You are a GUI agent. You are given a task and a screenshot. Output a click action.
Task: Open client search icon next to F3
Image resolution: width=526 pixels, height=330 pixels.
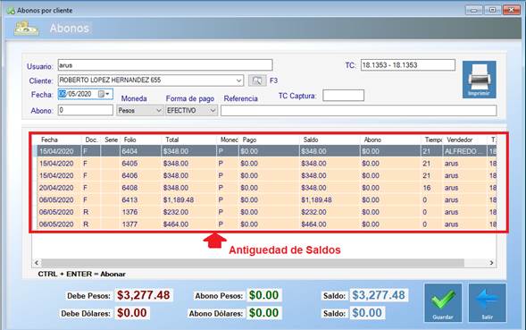(257, 80)
